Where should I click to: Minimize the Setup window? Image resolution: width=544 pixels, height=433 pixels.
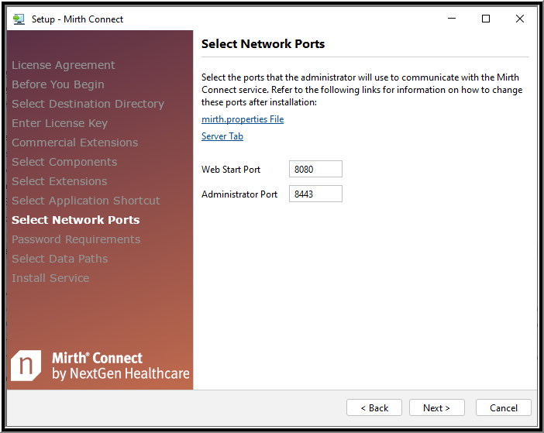coord(452,19)
